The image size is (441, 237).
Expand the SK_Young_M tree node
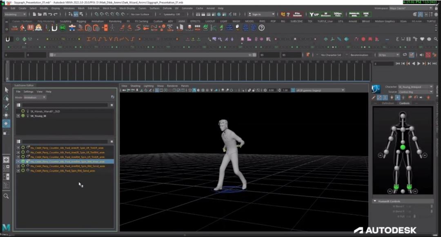pyautogui.click(x=18, y=116)
